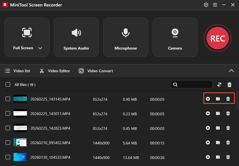Check the All files checkbox

click(x=8, y=84)
